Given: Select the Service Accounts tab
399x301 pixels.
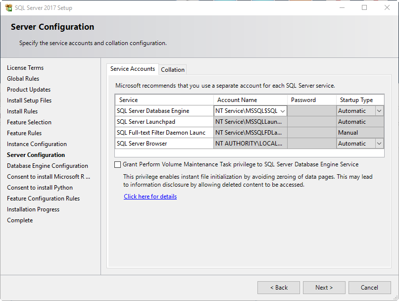Looking at the screenshot, I should coord(133,69).
